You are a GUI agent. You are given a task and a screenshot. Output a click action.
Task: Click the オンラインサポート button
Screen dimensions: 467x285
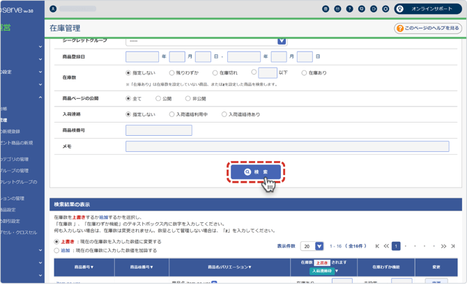click(427, 9)
